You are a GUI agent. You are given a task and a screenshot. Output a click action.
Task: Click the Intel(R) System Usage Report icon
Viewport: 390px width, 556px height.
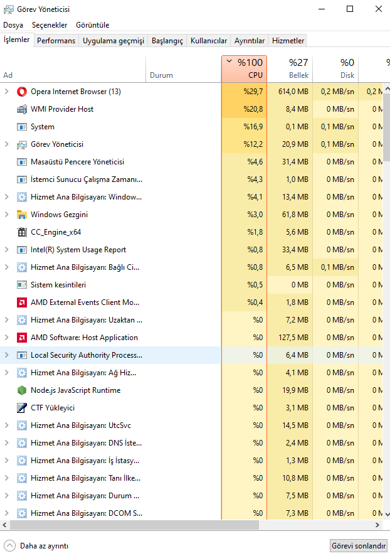pyautogui.click(x=22, y=250)
